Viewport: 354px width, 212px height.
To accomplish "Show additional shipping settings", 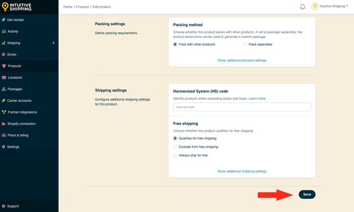I will coord(241,171).
